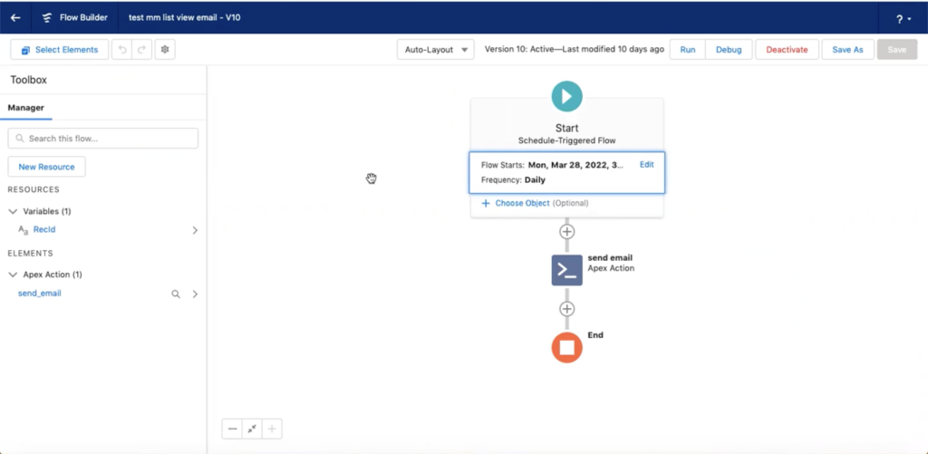This screenshot has height=454, width=928.
Task: Collapse the Variables section
Action: click(13, 211)
